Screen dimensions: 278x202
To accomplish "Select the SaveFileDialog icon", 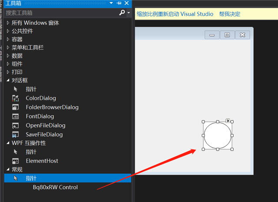I will [x=16, y=134].
